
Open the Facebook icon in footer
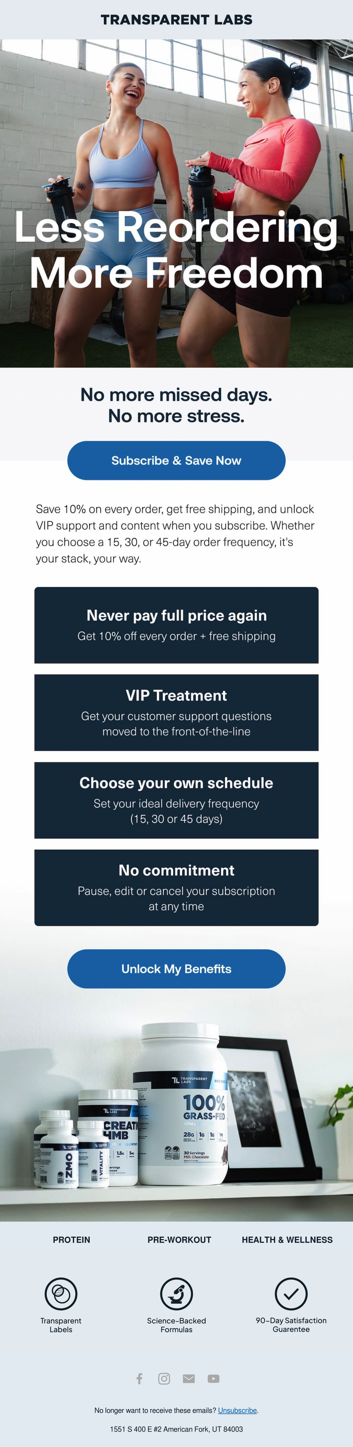click(140, 1378)
